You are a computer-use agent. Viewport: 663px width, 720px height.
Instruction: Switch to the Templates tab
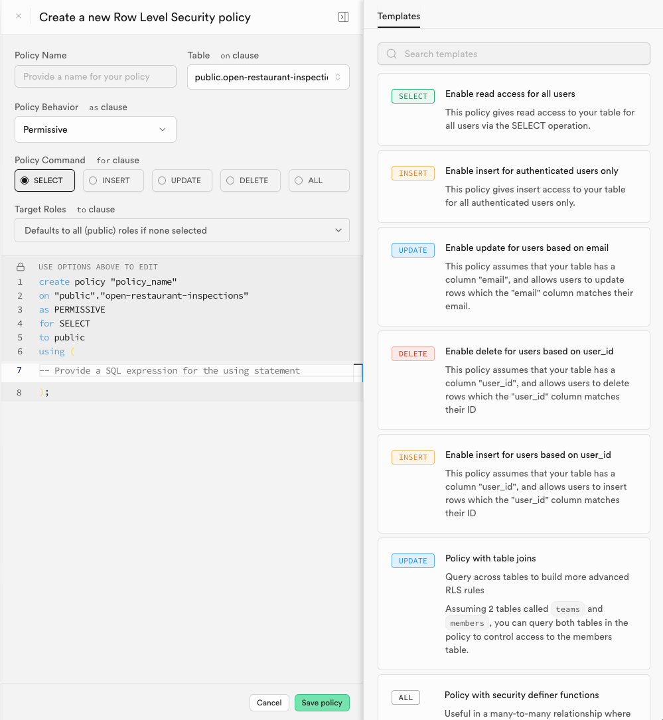398,17
